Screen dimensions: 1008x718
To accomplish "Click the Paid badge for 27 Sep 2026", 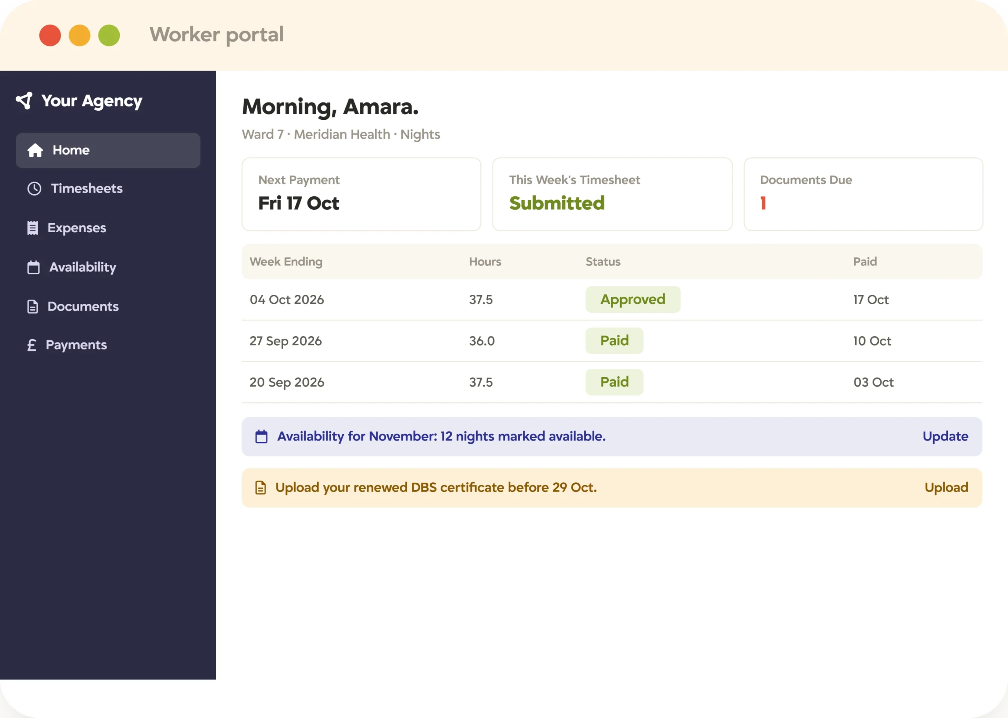I will (614, 340).
